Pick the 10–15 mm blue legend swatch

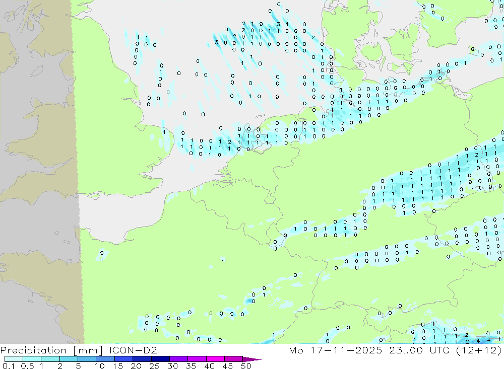[x=105, y=359]
